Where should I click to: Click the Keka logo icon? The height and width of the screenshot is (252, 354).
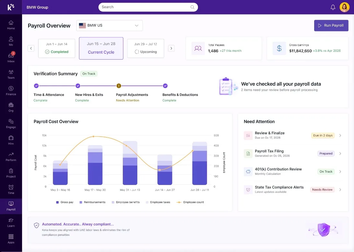coord(11,7)
